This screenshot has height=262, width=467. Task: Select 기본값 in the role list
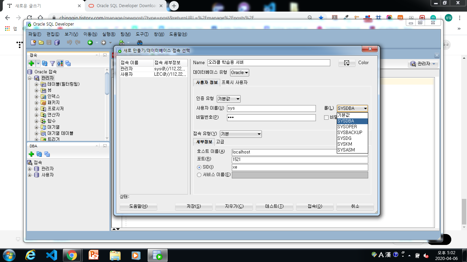[x=352, y=115]
